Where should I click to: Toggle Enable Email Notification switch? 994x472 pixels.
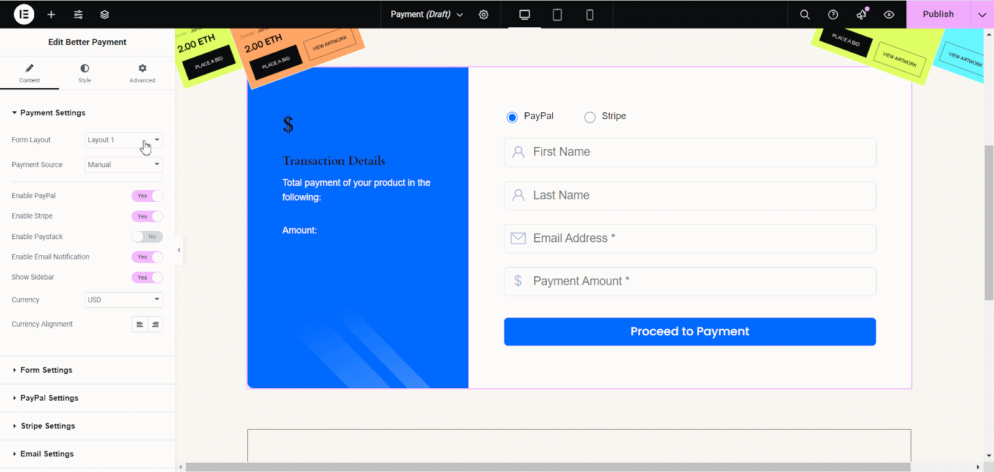(147, 257)
